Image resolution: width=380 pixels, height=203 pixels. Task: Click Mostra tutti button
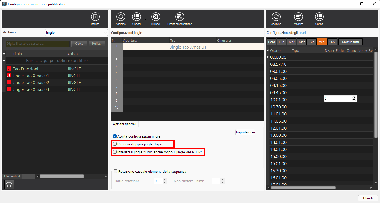[x=350, y=42]
